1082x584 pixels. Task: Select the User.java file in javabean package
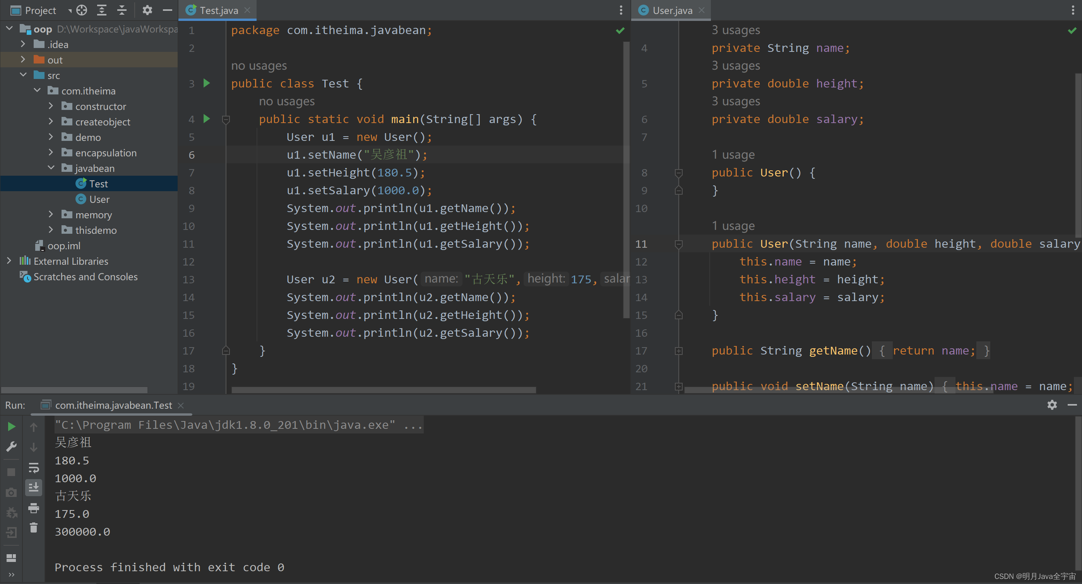(100, 199)
